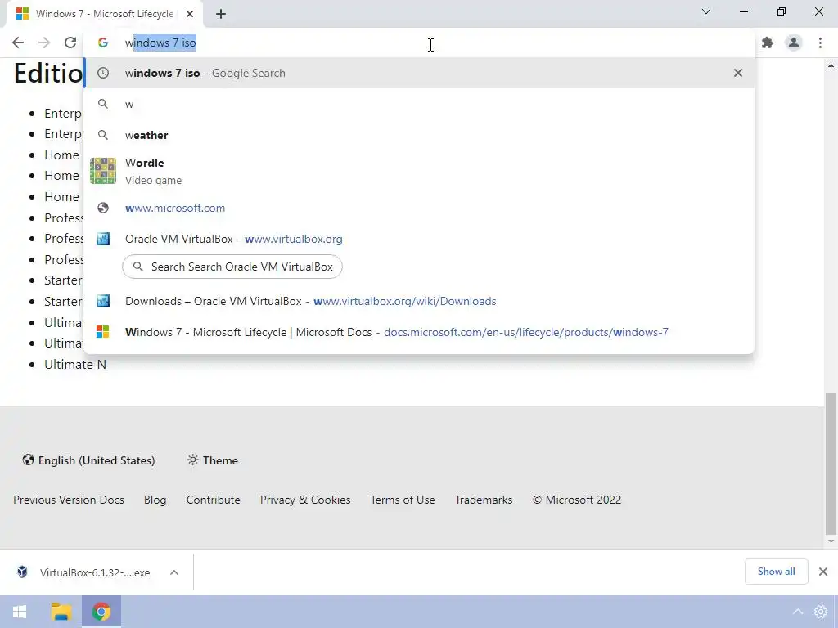Show hidden system tray icons
This screenshot has width=838, height=628.
pos(797,612)
